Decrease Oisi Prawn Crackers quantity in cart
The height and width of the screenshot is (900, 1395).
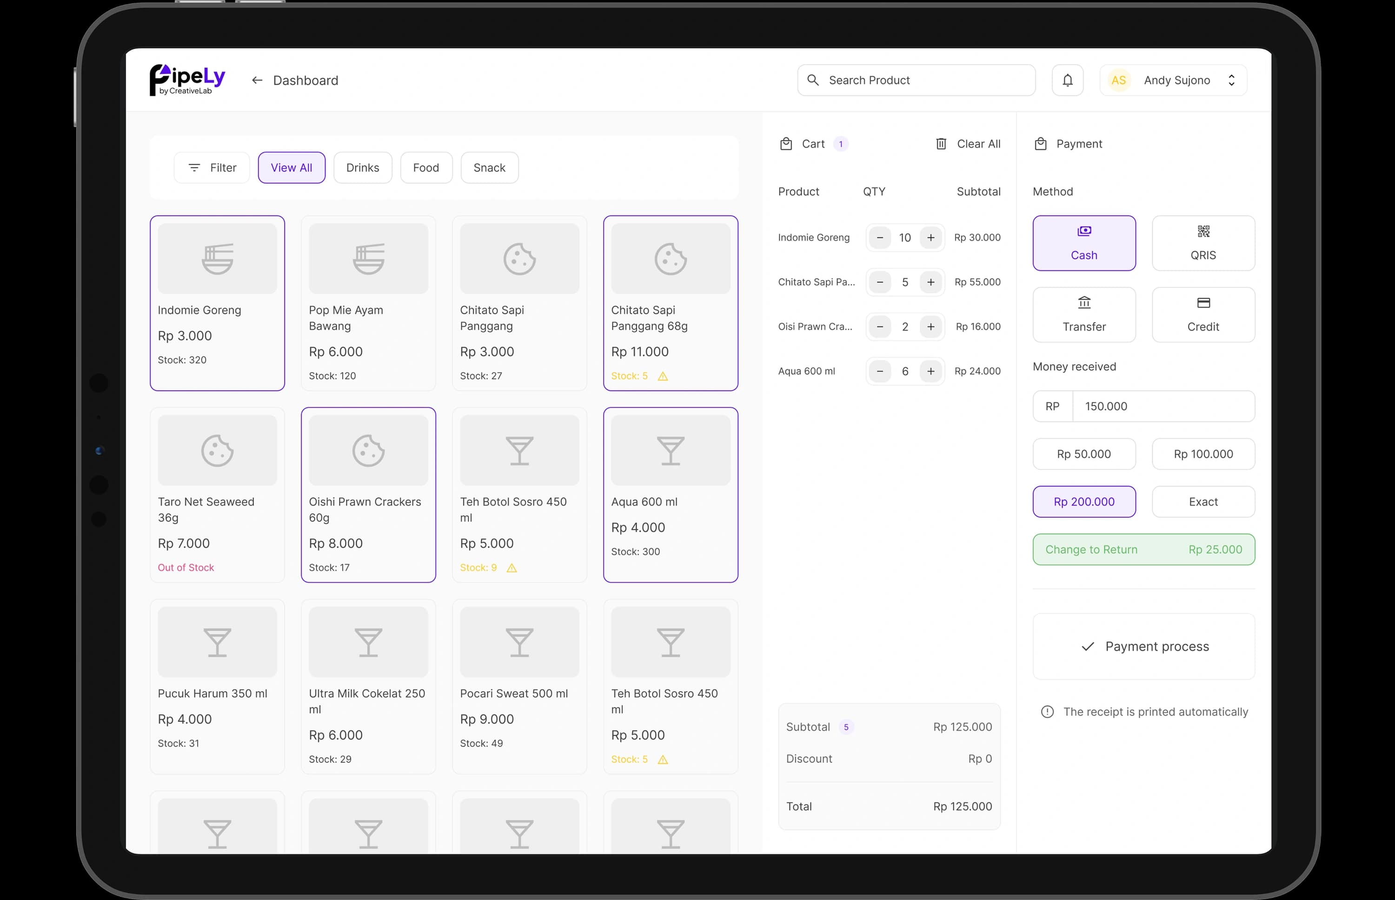[x=880, y=327]
